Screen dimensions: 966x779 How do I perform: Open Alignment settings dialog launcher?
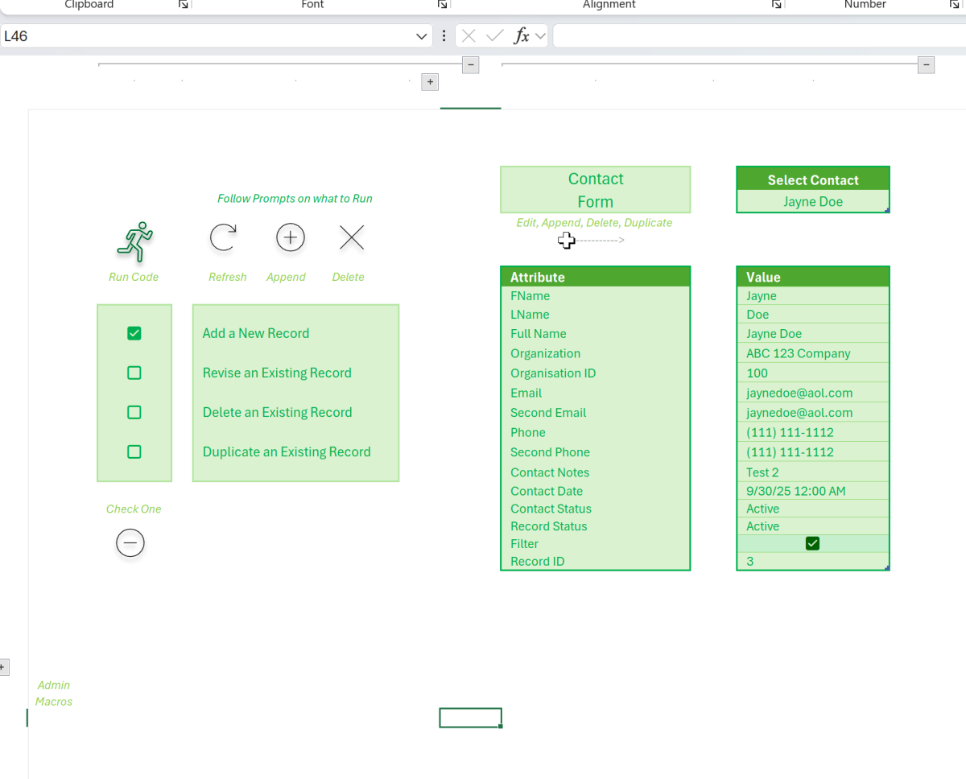(777, 4)
